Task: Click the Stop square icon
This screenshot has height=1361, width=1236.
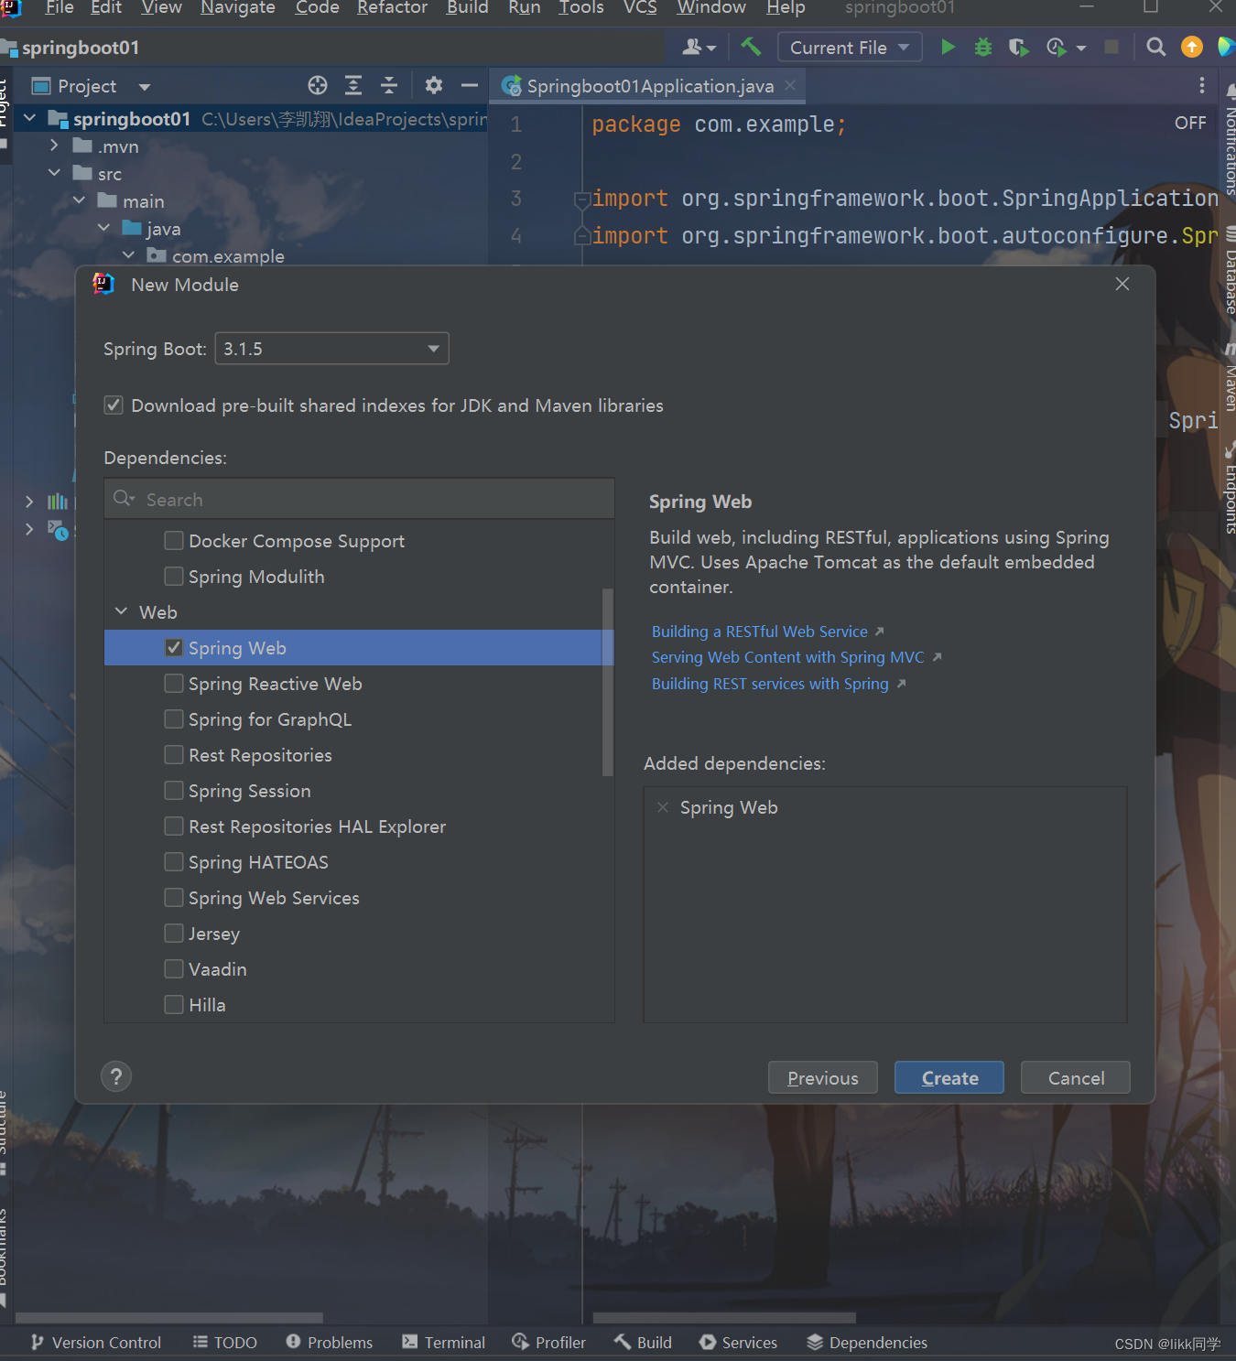Action: point(1111,47)
